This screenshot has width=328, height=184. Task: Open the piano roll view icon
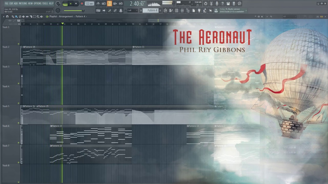click(x=171, y=10)
